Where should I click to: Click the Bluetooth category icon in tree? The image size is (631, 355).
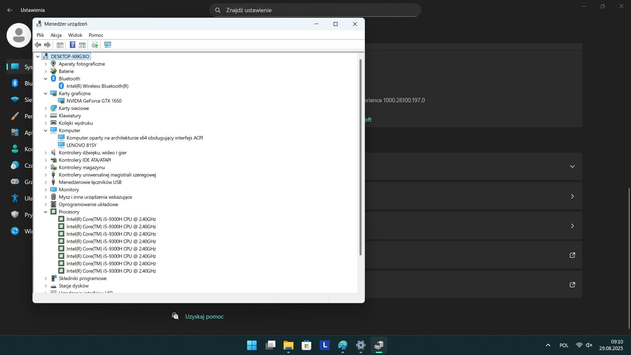pos(54,79)
